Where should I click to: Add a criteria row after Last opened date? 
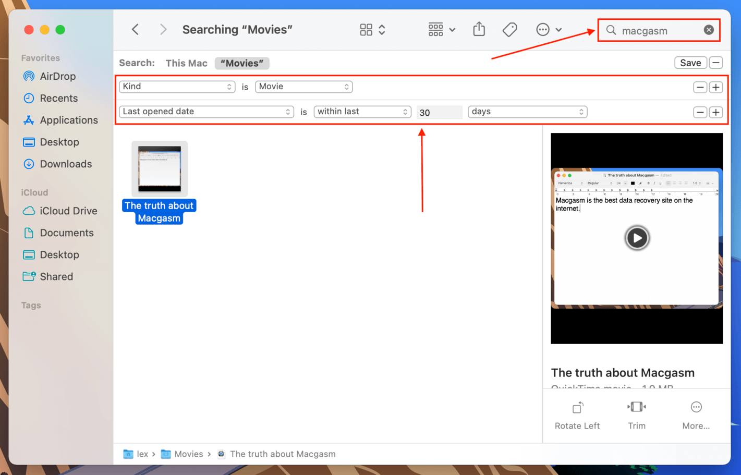tap(716, 112)
